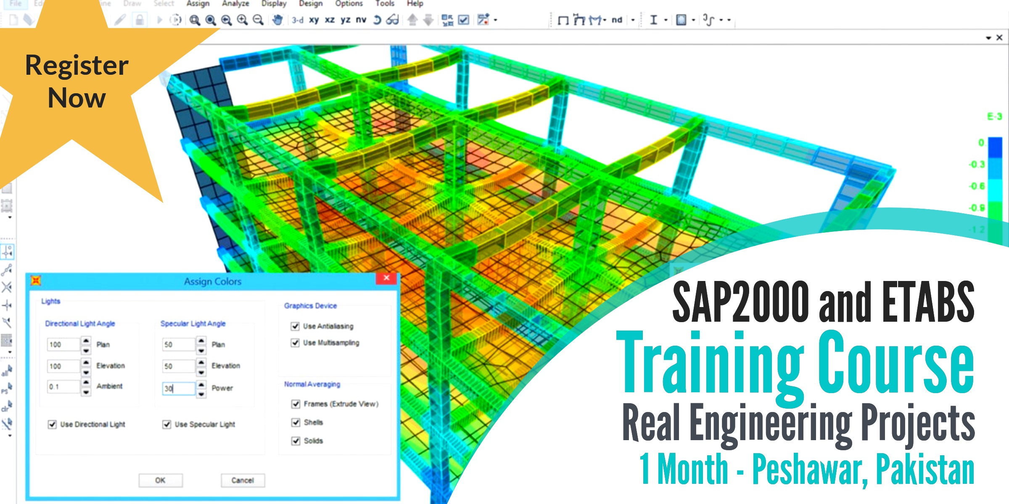Expand the area section dropdown
The width and height of the screenshot is (1009, 504).
point(693,20)
